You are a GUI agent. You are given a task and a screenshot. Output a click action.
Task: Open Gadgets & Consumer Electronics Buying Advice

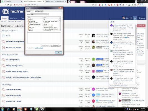24,77
